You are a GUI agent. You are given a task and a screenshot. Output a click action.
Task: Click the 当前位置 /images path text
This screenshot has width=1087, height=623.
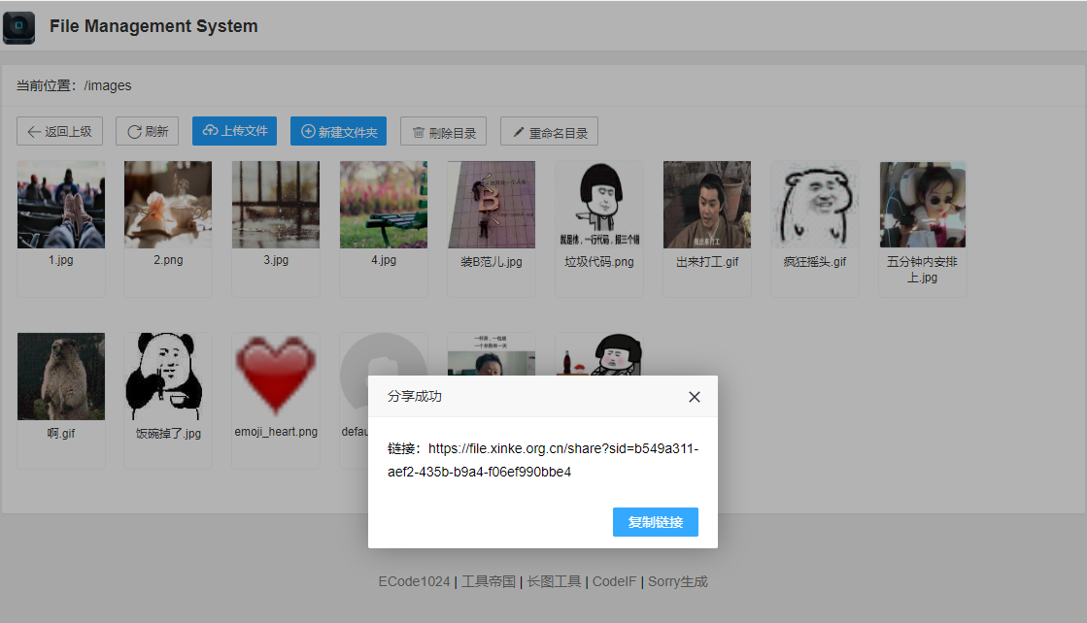(x=74, y=85)
